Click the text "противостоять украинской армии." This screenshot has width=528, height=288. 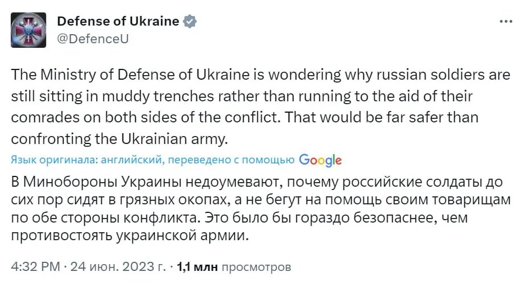click(x=130, y=236)
